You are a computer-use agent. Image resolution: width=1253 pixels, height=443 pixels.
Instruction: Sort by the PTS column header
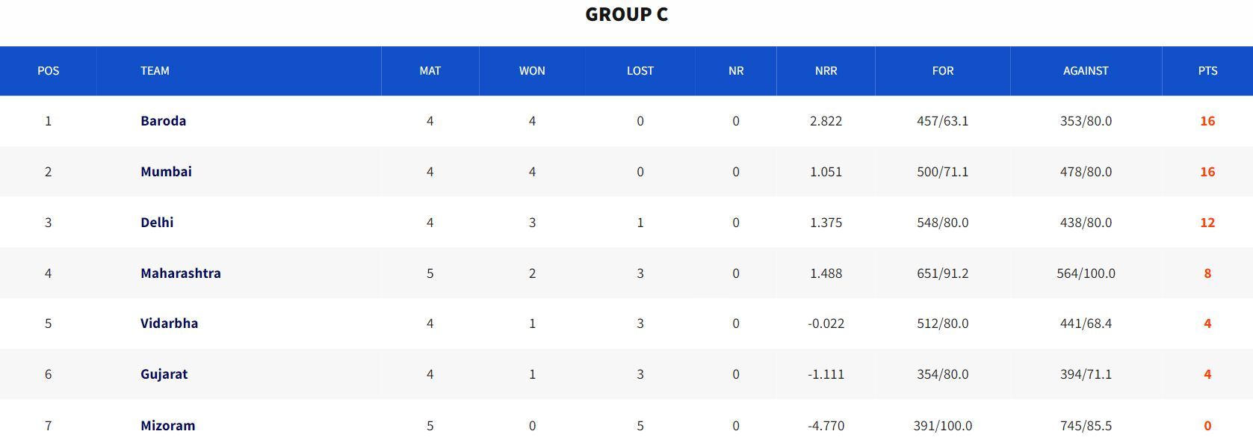(1207, 71)
